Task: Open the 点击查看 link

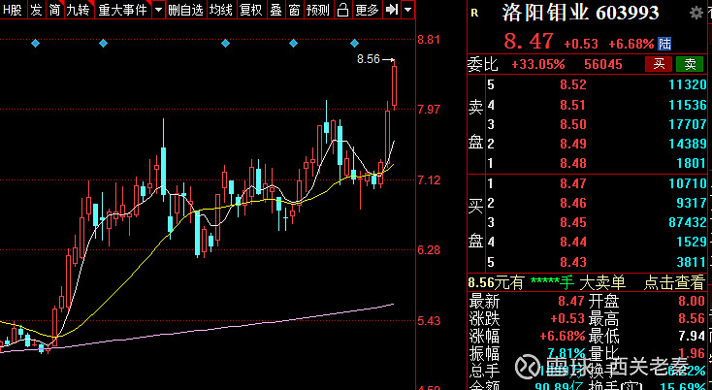Action: (674, 283)
